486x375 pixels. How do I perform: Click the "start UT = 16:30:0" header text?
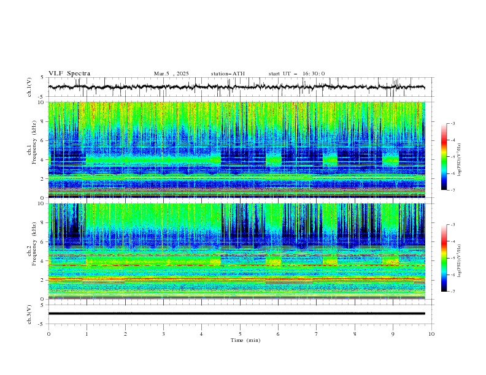click(296, 74)
